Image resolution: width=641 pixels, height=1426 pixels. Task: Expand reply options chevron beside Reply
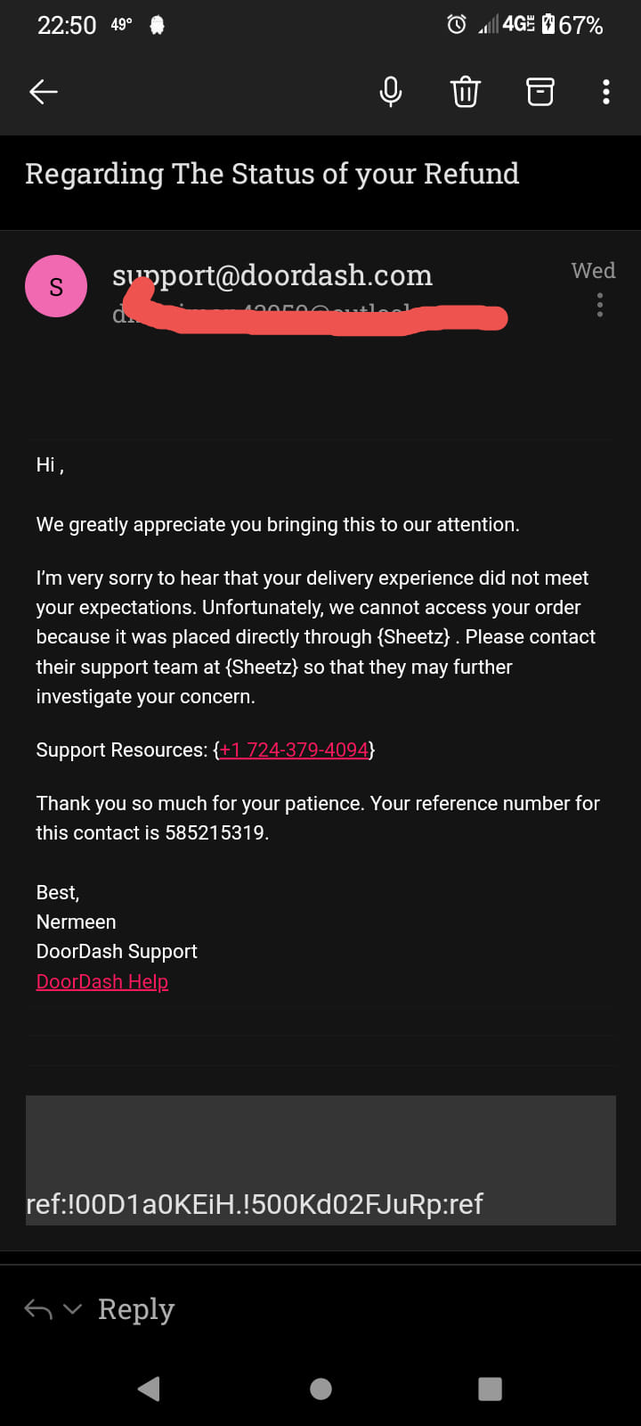click(73, 1308)
